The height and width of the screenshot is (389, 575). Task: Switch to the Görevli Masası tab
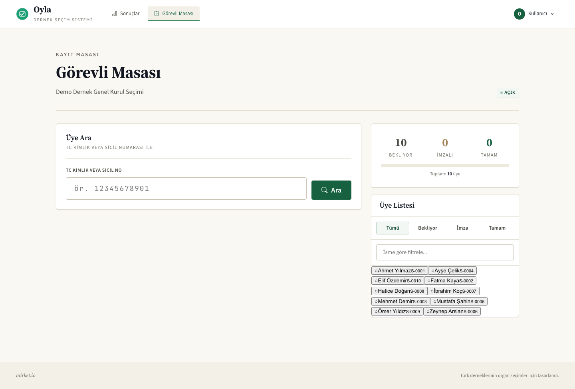(x=174, y=14)
